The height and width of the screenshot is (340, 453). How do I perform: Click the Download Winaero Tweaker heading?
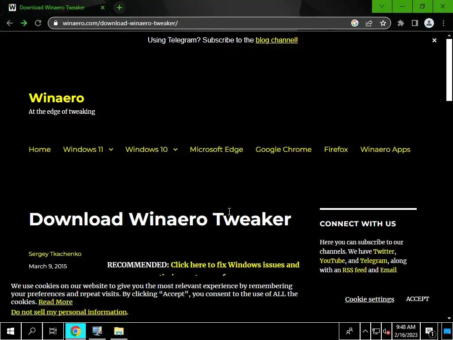click(160, 219)
